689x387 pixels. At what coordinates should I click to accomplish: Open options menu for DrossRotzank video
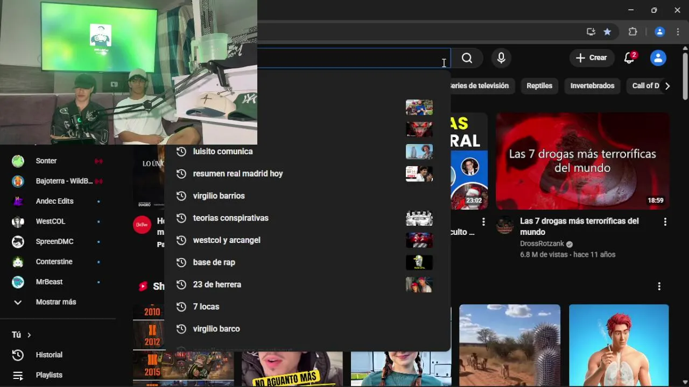[665, 222]
